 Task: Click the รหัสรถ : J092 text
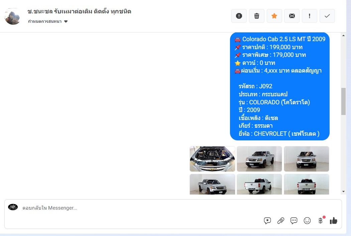point(255,86)
